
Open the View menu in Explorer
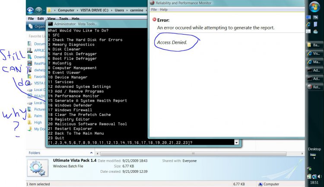click(x=51, y=19)
